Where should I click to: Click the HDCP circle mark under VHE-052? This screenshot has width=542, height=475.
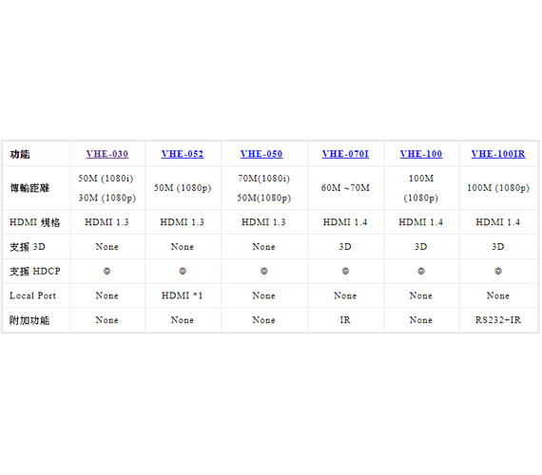[x=183, y=271]
